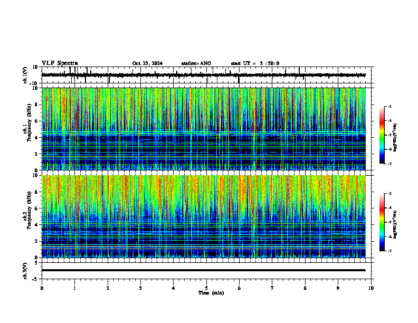The width and height of the screenshot is (418, 323).
Task: Click the "-7" tick on the ch.2 colorbar
Action: [x=389, y=251]
